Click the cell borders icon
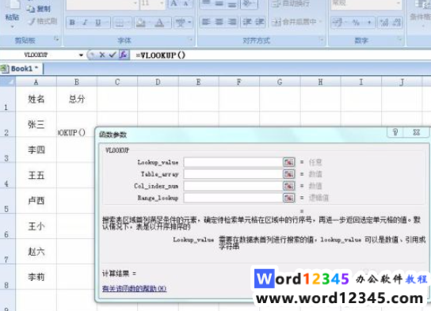Image resolution: width=431 pixels, height=311 pixels. (120, 22)
